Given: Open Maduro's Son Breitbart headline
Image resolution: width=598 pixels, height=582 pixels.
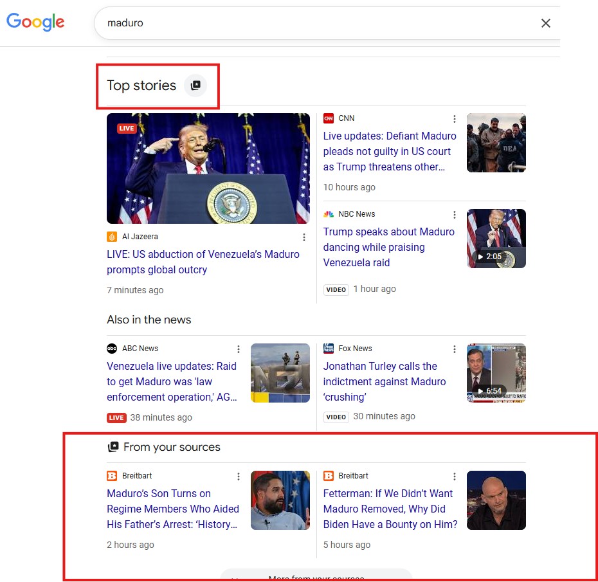Looking at the screenshot, I should click(x=173, y=509).
